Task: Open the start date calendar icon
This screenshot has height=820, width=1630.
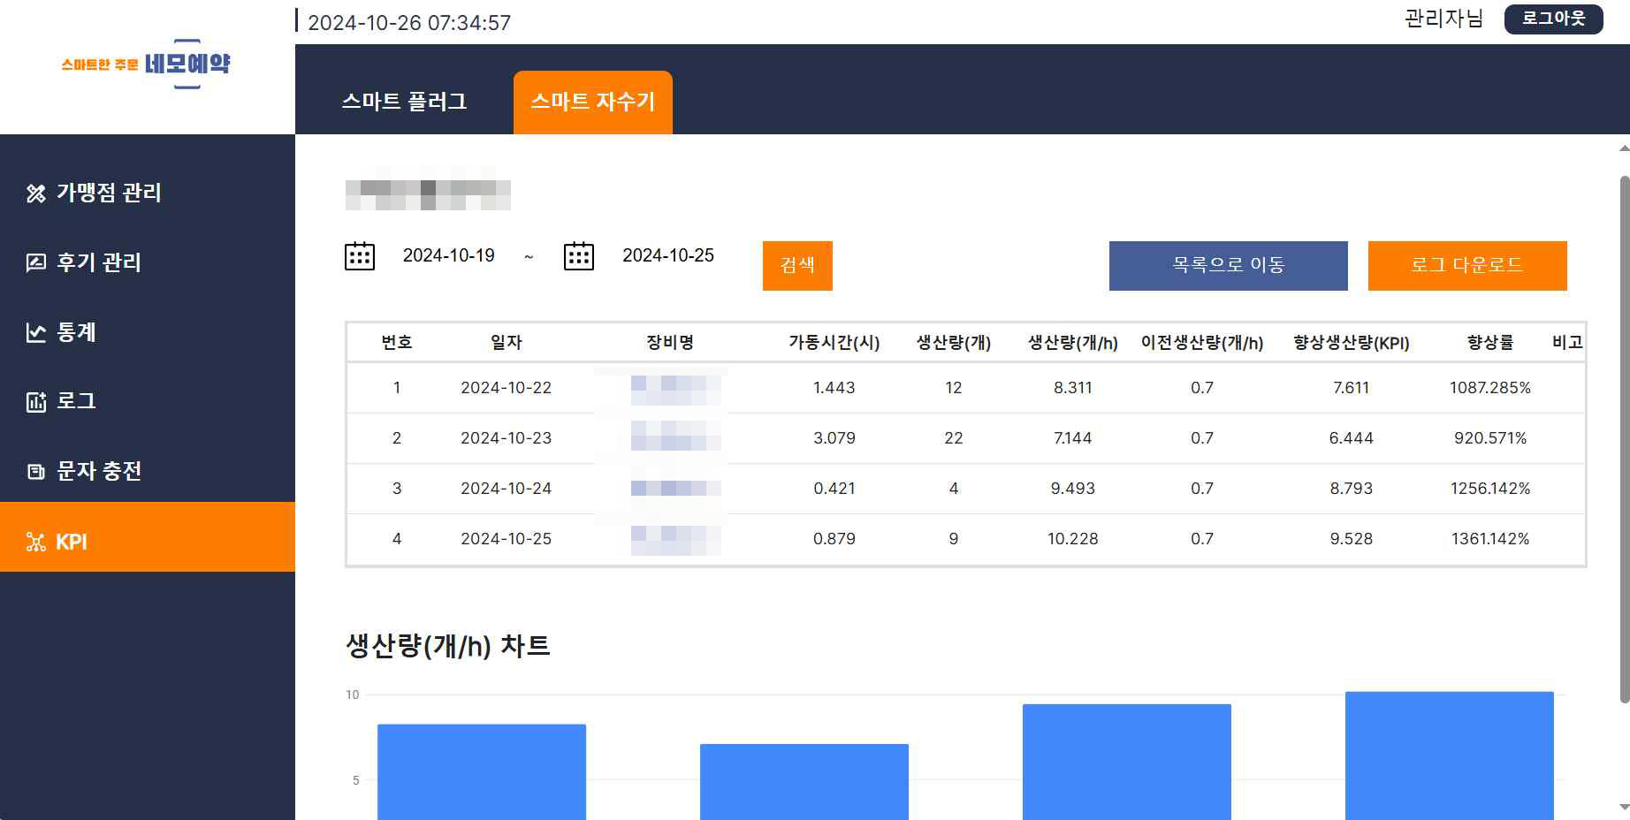Action: (x=360, y=256)
